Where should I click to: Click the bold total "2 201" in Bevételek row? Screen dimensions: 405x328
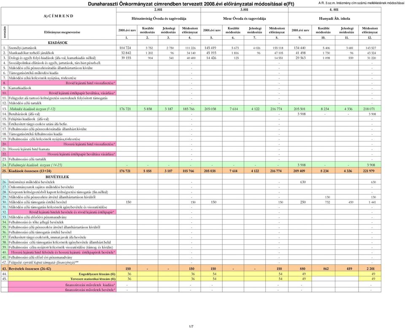tap(371, 268)
